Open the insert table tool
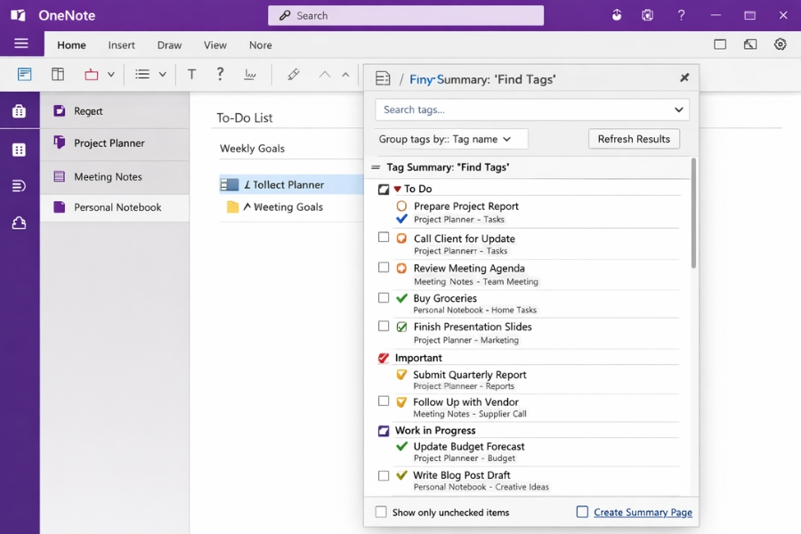Screen dimensions: 801x534 [58, 75]
